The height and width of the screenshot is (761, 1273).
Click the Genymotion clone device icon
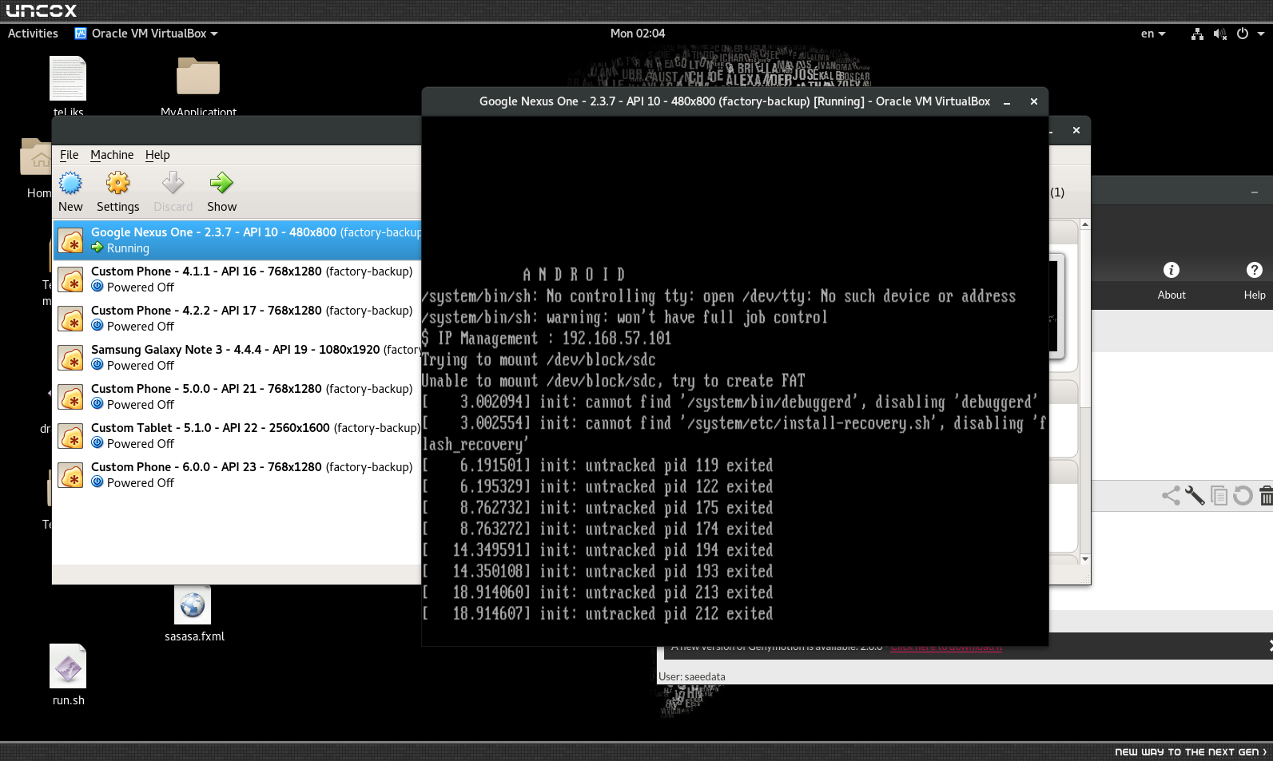(1219, 496)
